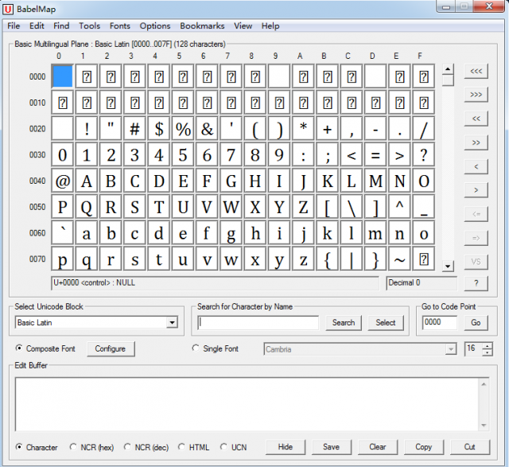This screenshot has width=509, height=467.
Task: Click the Hide button
Action: [286, 447]
